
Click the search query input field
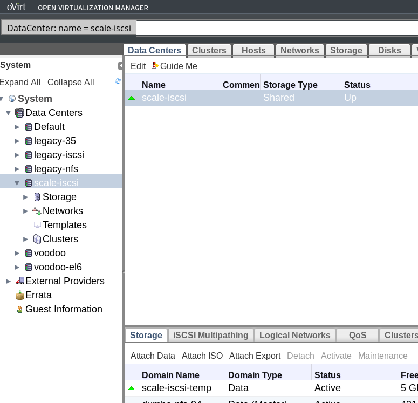click(277, 28)
